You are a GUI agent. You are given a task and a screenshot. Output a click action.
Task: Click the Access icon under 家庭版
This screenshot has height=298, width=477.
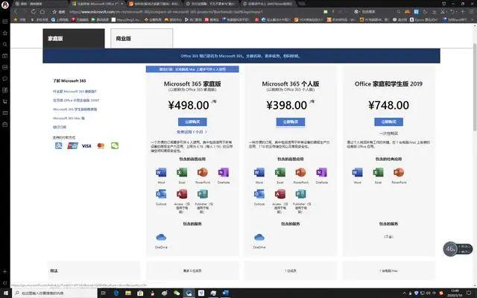[182, 194]
